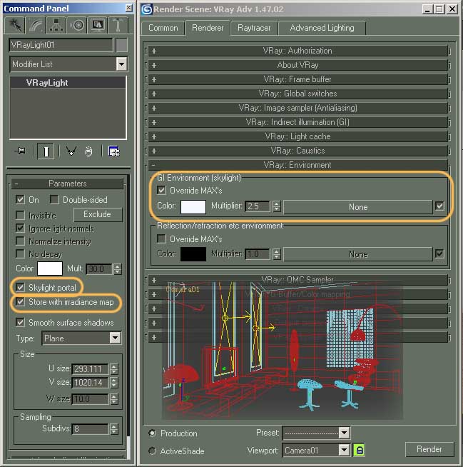Click Remove Modifier from stack icon
463x467 pixels.
pos(88,151)
